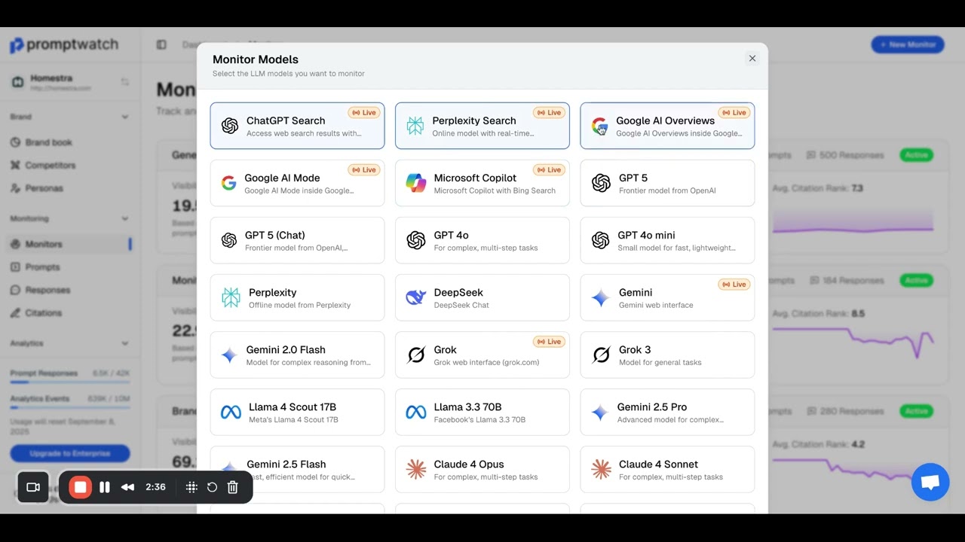
Task: Open the Monitors page from the sidebar
Action: point(70,244)
